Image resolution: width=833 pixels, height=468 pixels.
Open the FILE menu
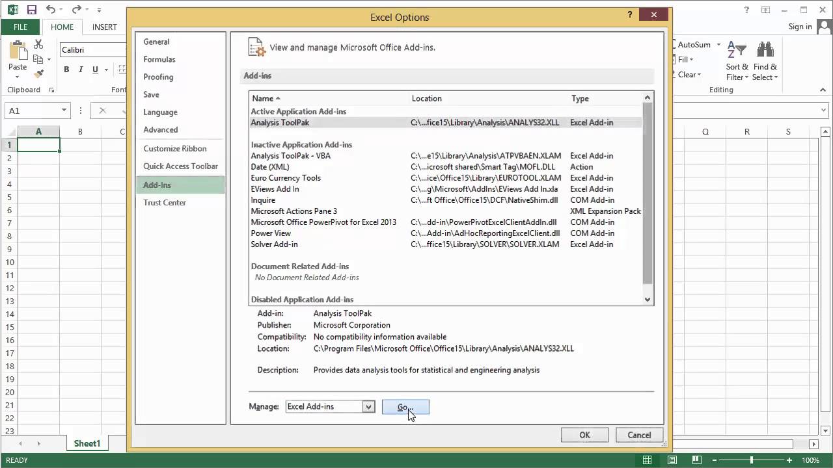click(x=20, y=27)
